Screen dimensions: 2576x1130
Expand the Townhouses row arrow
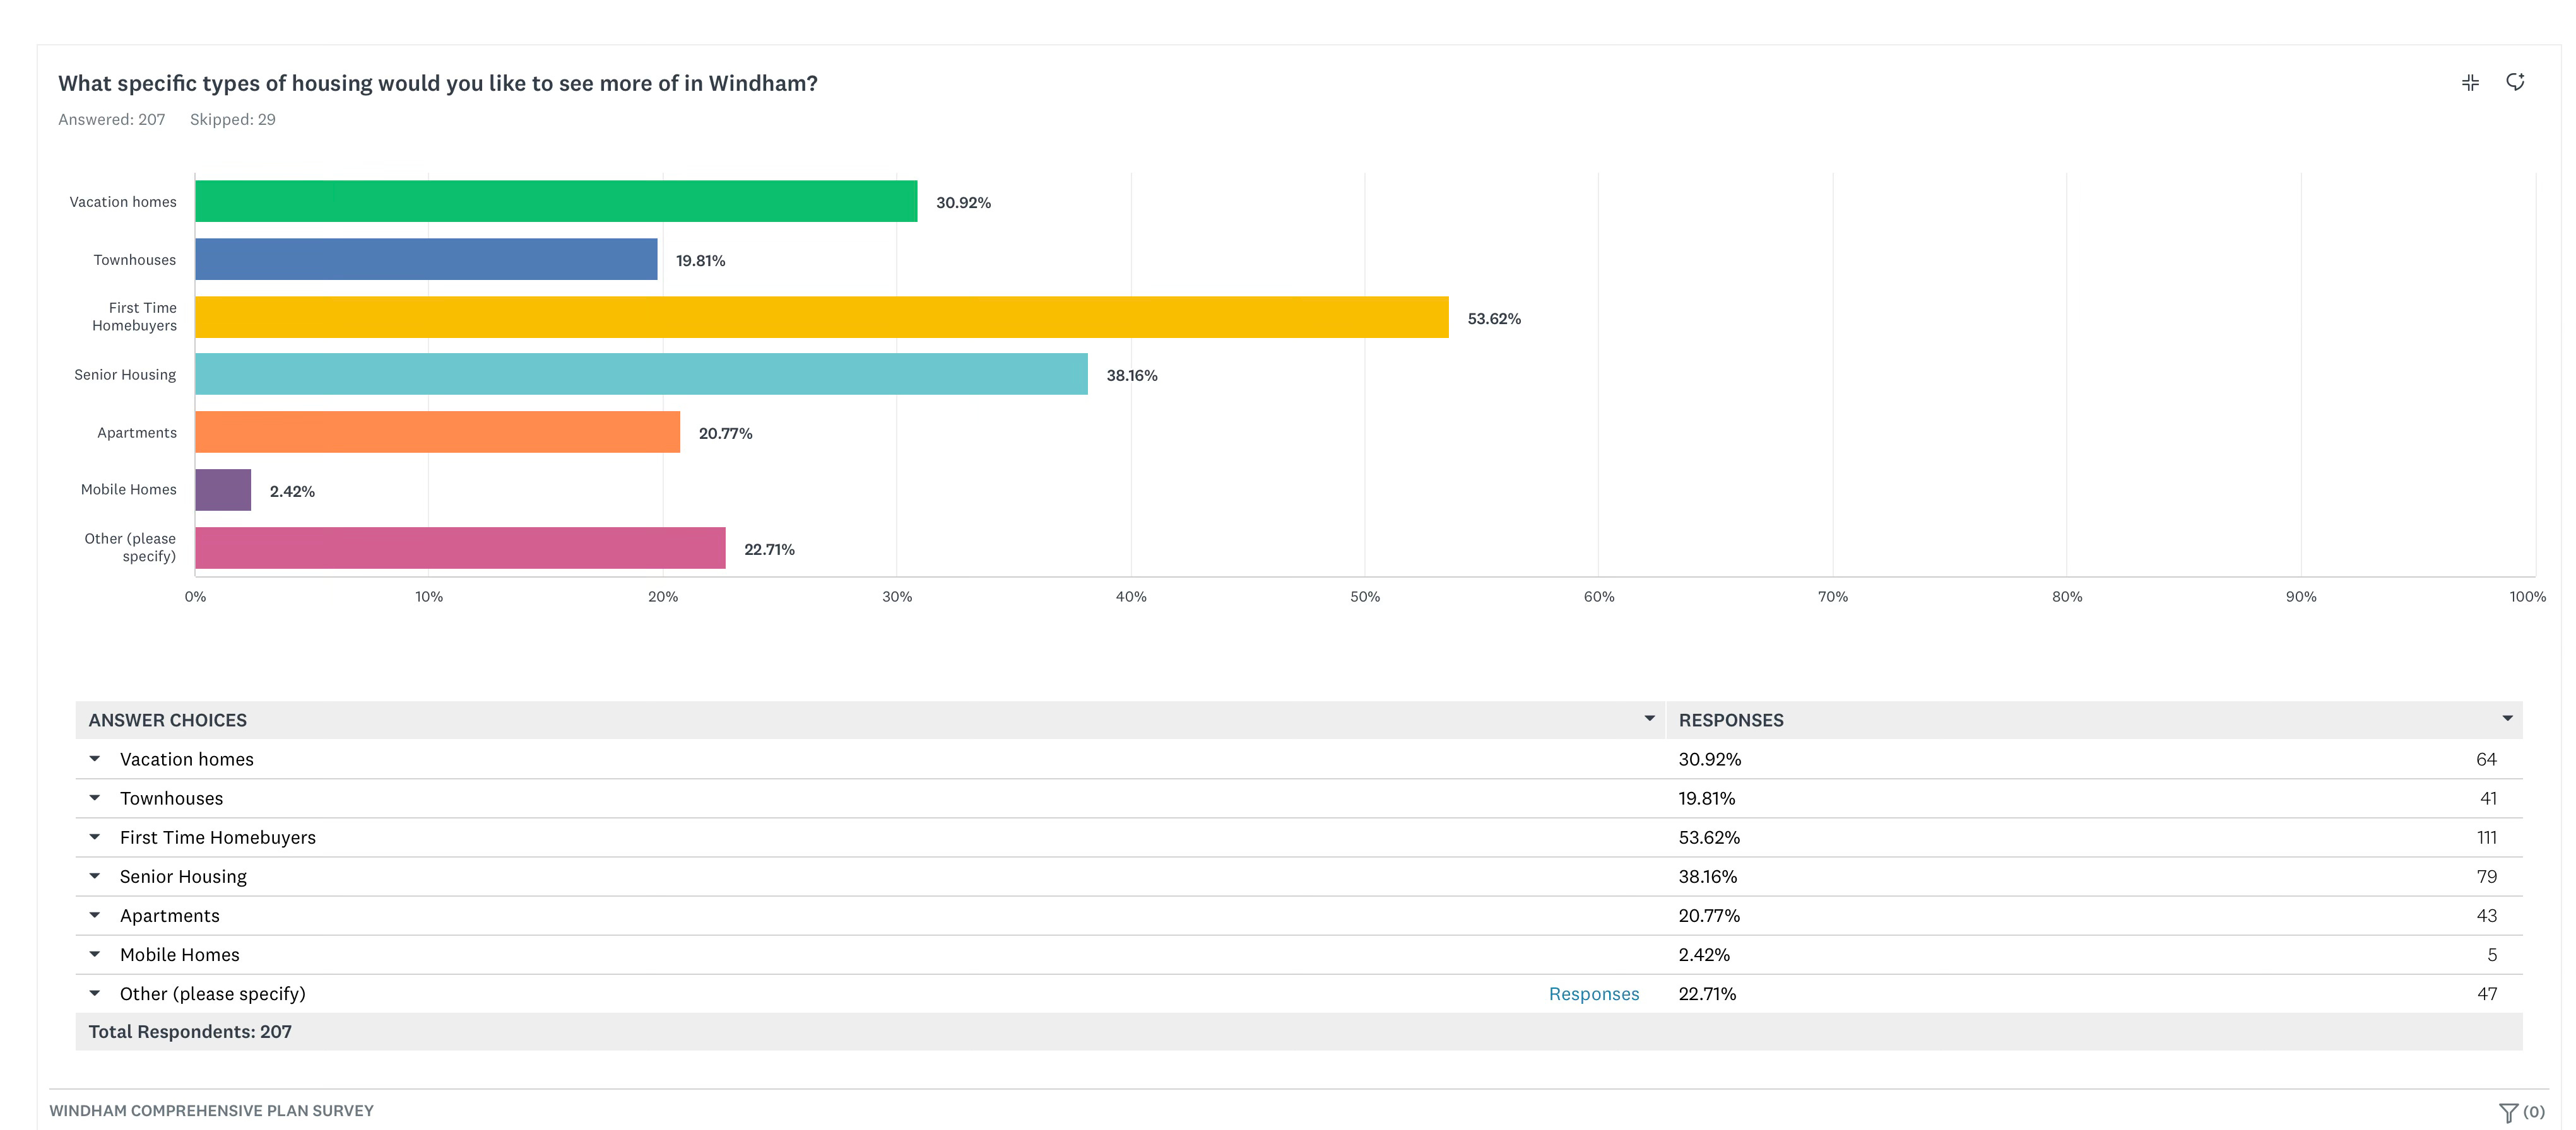[95, 797]
